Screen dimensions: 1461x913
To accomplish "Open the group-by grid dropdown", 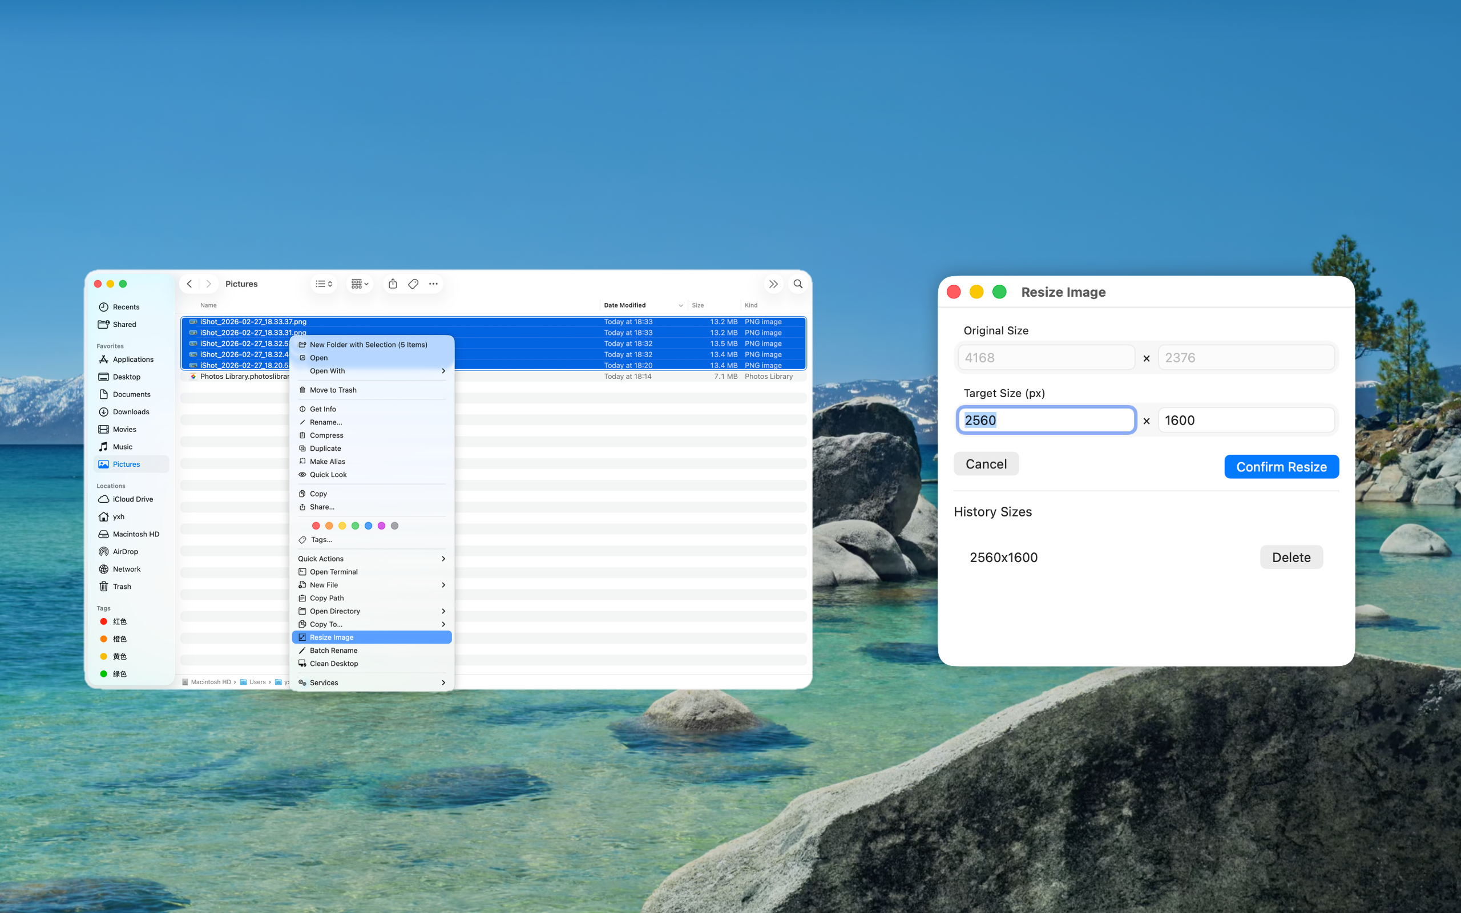I will pyautogui.click(x=360, y=284).
